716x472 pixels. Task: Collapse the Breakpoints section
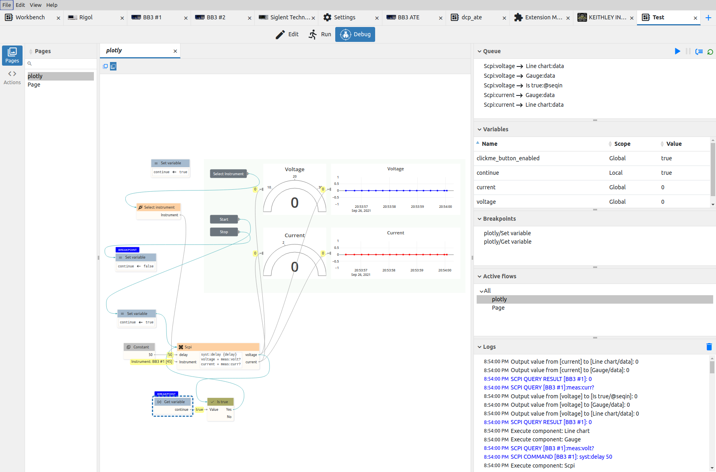click(x=479, y=219)
